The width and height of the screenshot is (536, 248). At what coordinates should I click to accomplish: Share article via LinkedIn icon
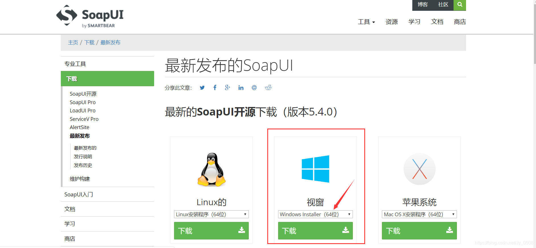[241, 88]
